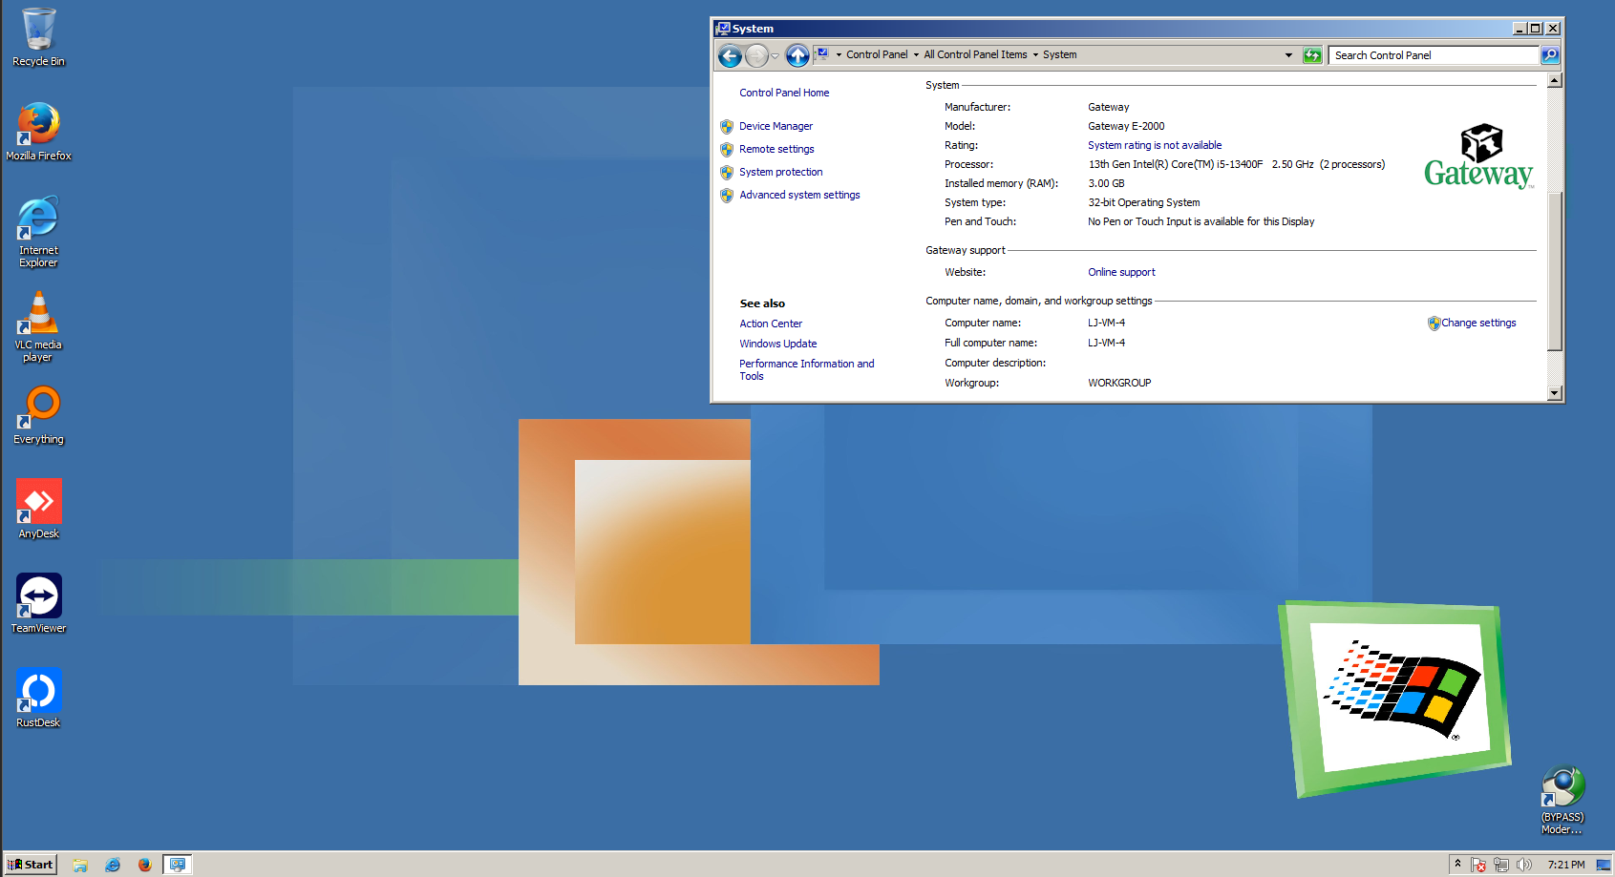This screenshot has width=1615, height=877.
Task: Click the refresh icon in address bar
Action: [1312, 54]
